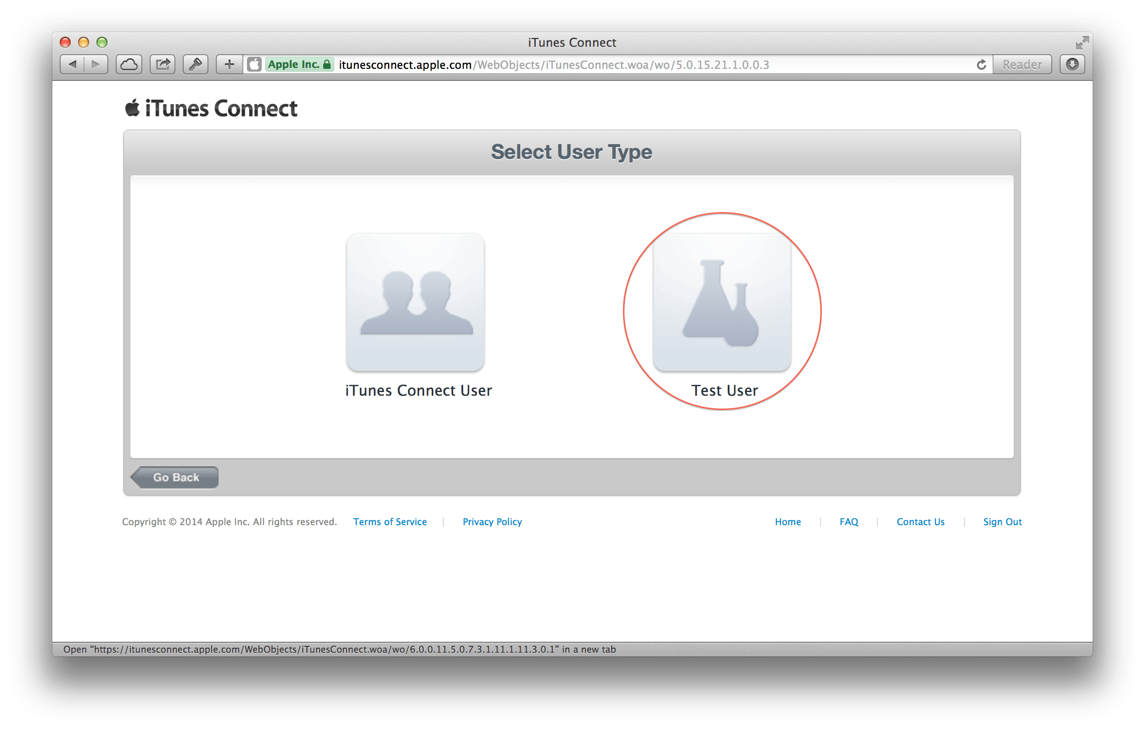1145x729 pixels.
Task: Click the itunesconnect.apple.com URL address field
Action: (618, 65)
